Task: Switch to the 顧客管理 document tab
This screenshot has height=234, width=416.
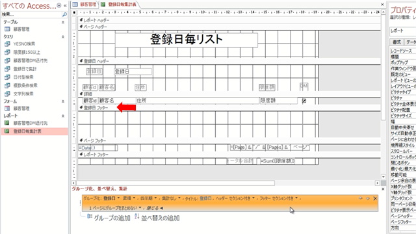Action: (x=85, y=5)
